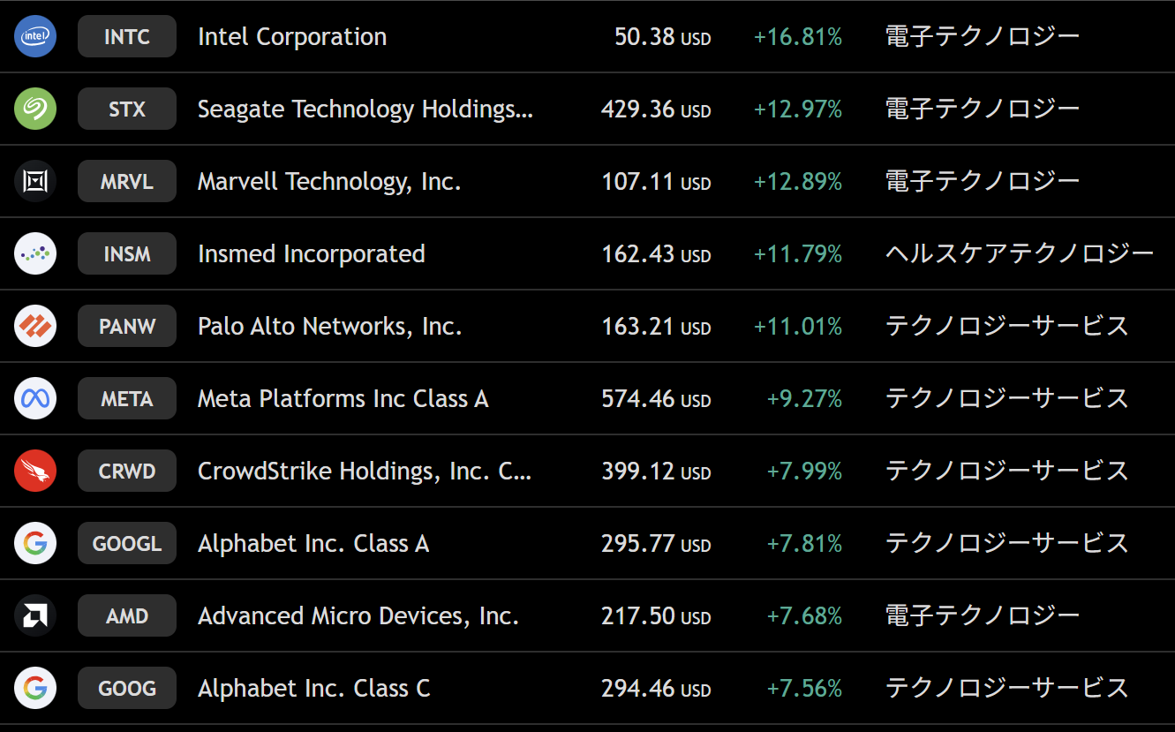Click the Marvell logo icon
1175x732 pixels.
tap(35, 182)
